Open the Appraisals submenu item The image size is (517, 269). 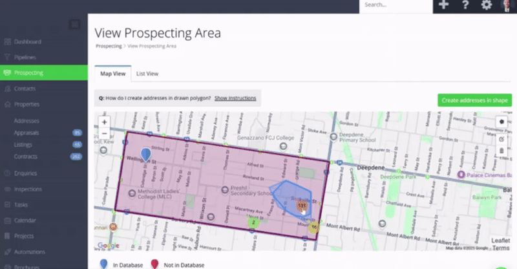coord(26,133)
